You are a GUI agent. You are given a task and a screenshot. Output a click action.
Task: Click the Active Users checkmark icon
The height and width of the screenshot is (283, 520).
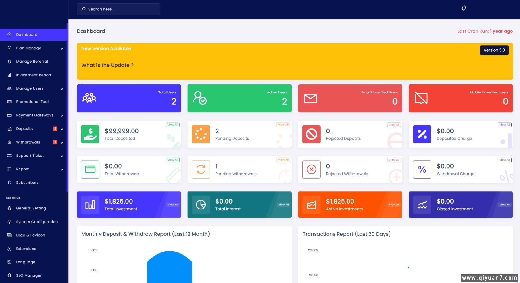point(200,98)
